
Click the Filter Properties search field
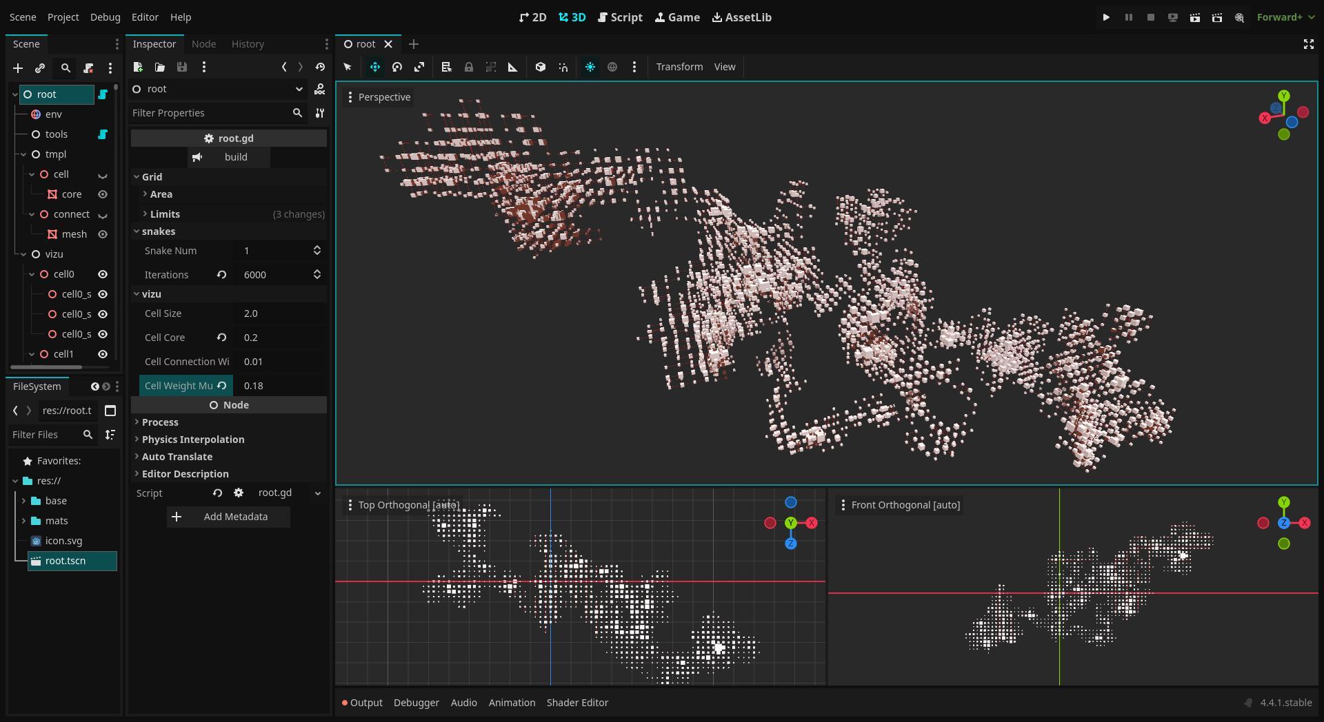click(209, 113)
